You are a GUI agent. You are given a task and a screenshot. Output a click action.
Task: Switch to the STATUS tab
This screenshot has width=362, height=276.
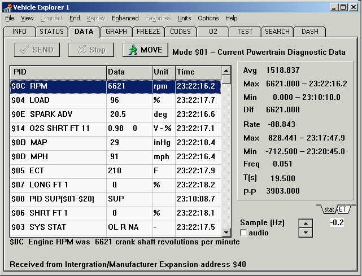[52, 32]
